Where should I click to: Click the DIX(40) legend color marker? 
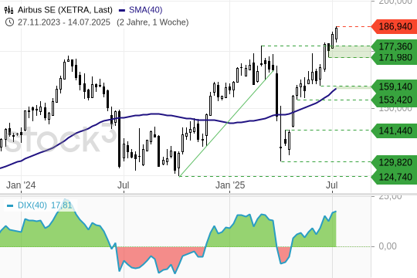(x=10, y=205)
